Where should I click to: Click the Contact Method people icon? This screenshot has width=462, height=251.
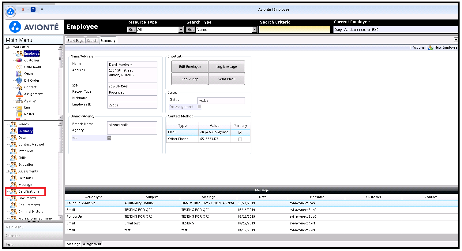coord(13,144)
